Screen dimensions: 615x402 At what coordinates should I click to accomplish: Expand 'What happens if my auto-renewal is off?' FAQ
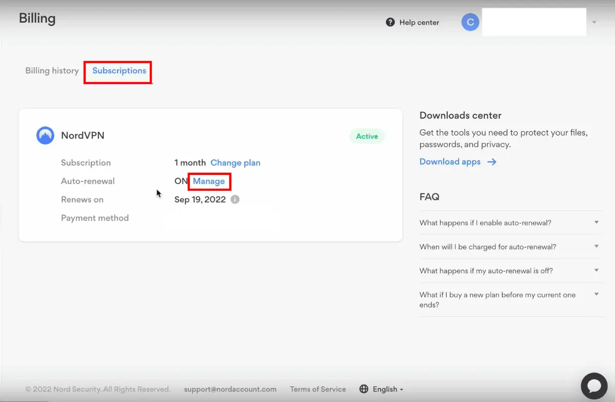coord(511,271)
